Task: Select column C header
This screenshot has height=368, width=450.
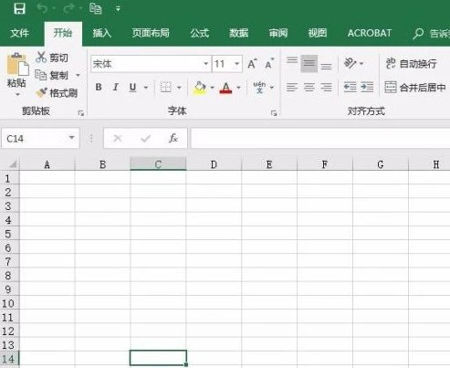Action: (158, 164)
